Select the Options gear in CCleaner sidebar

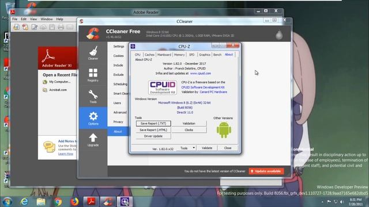[93, 118]
